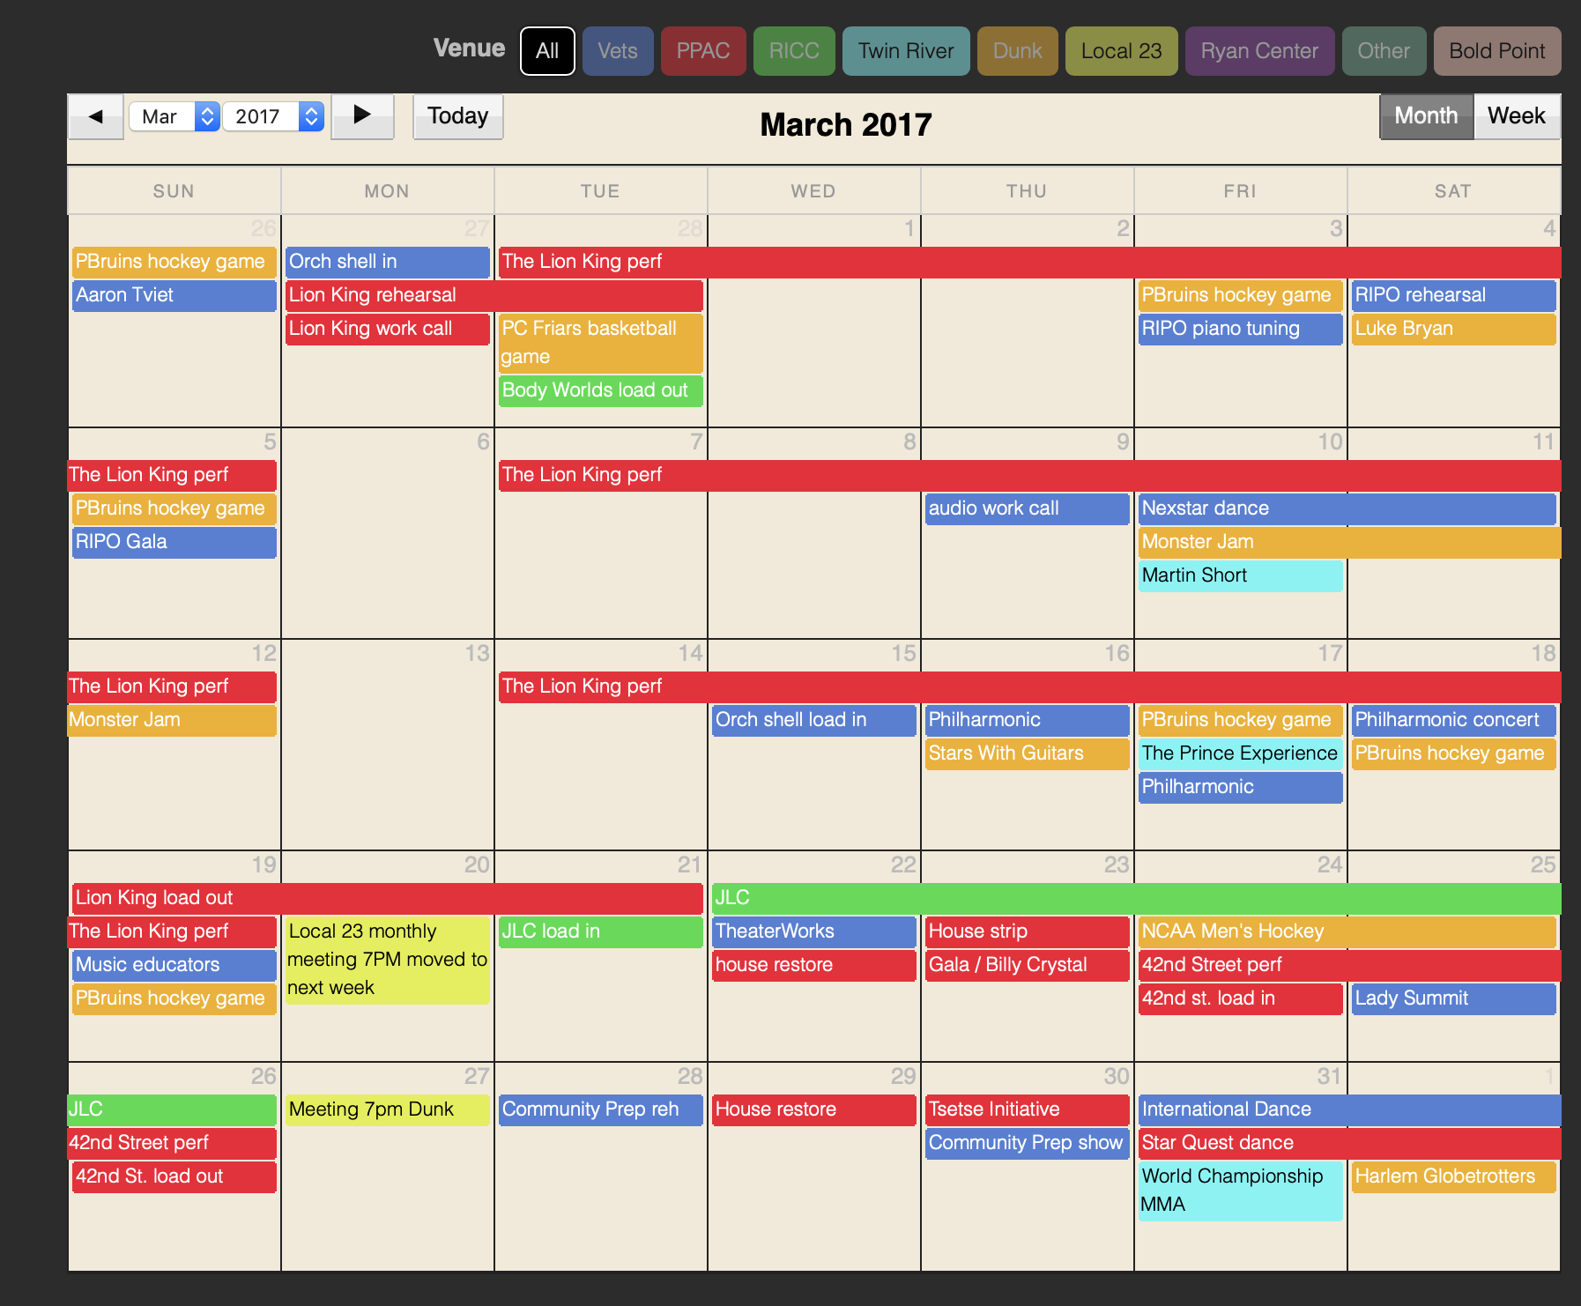
Task: Show only Twin River events
Action: point(905,51)
